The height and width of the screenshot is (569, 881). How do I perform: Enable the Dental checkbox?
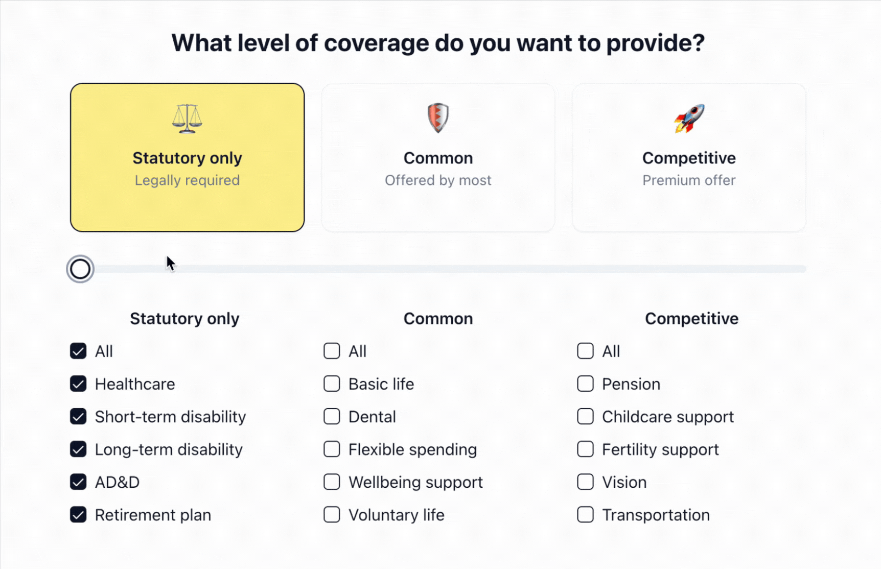click(x=332, y=417)
